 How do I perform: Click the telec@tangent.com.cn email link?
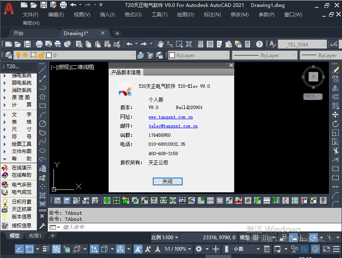tap(173, 126)
